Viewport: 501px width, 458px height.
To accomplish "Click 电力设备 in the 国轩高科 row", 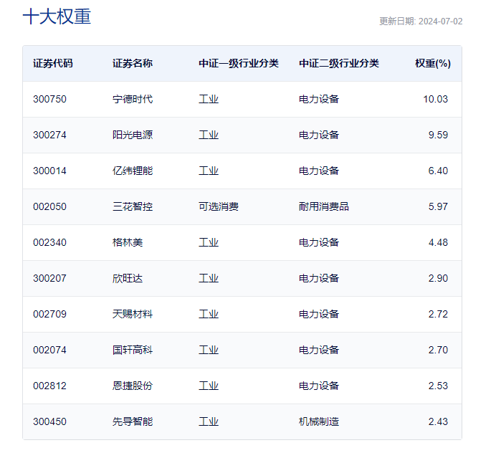I will (x=319, y=350).
